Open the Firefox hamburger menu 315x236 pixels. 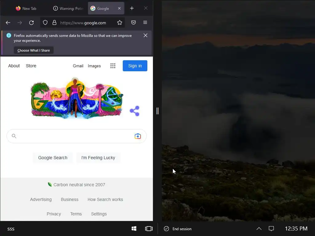pos(145,22)
